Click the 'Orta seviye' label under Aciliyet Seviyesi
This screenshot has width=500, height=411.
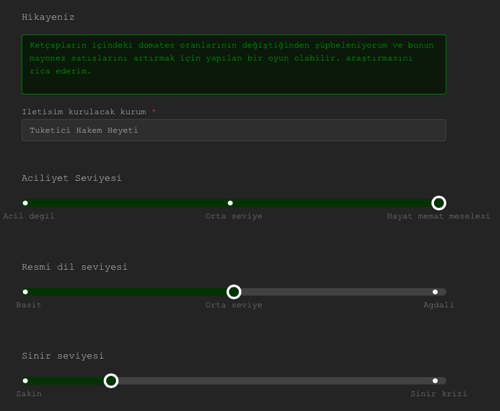234,216
